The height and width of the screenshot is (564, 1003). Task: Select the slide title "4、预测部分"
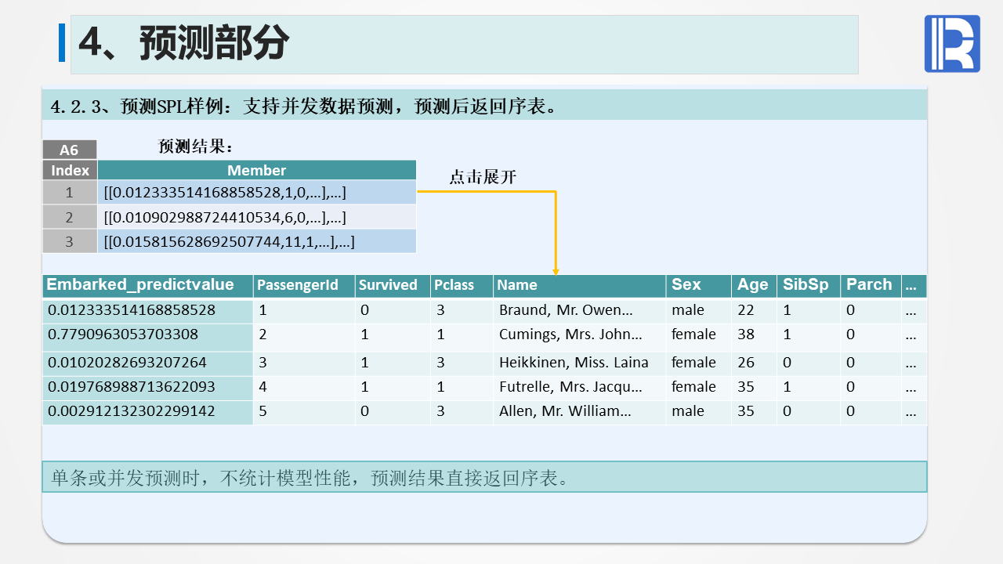[184, 43]
